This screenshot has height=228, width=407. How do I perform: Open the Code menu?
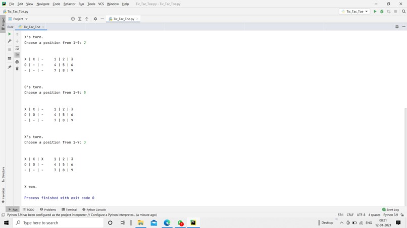point(57,4)
